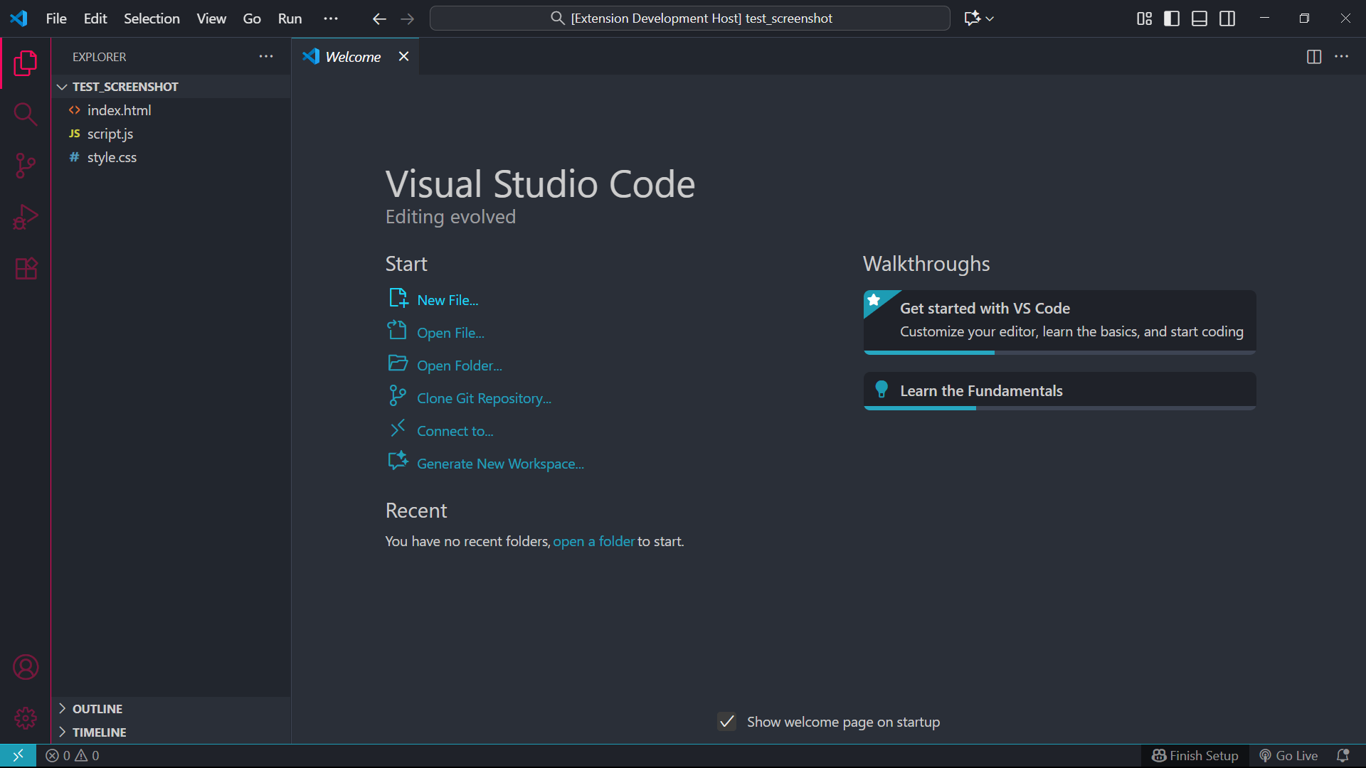Toggle secondary side bar layout button
Viewport: 1366px width, 768px height.
click(x=1227, y=18)
